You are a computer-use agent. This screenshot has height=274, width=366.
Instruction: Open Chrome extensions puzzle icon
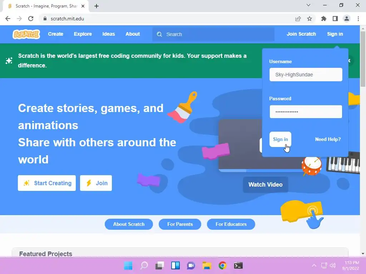(x=324, y=19)
